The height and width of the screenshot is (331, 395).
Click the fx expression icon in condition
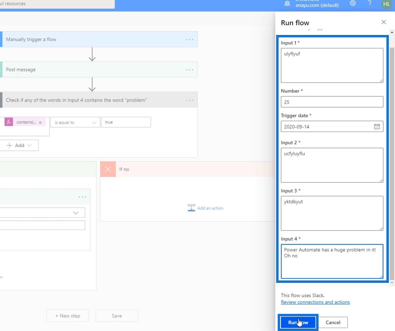pyautogui.click(x=9, y=122)
